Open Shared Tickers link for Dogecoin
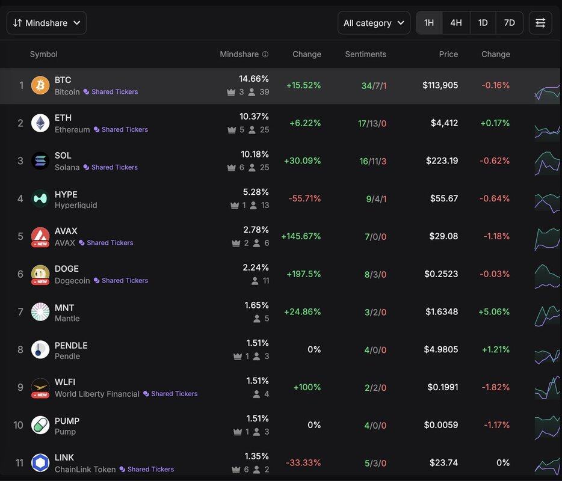The image size is (562, 481). tap(121, 280)
